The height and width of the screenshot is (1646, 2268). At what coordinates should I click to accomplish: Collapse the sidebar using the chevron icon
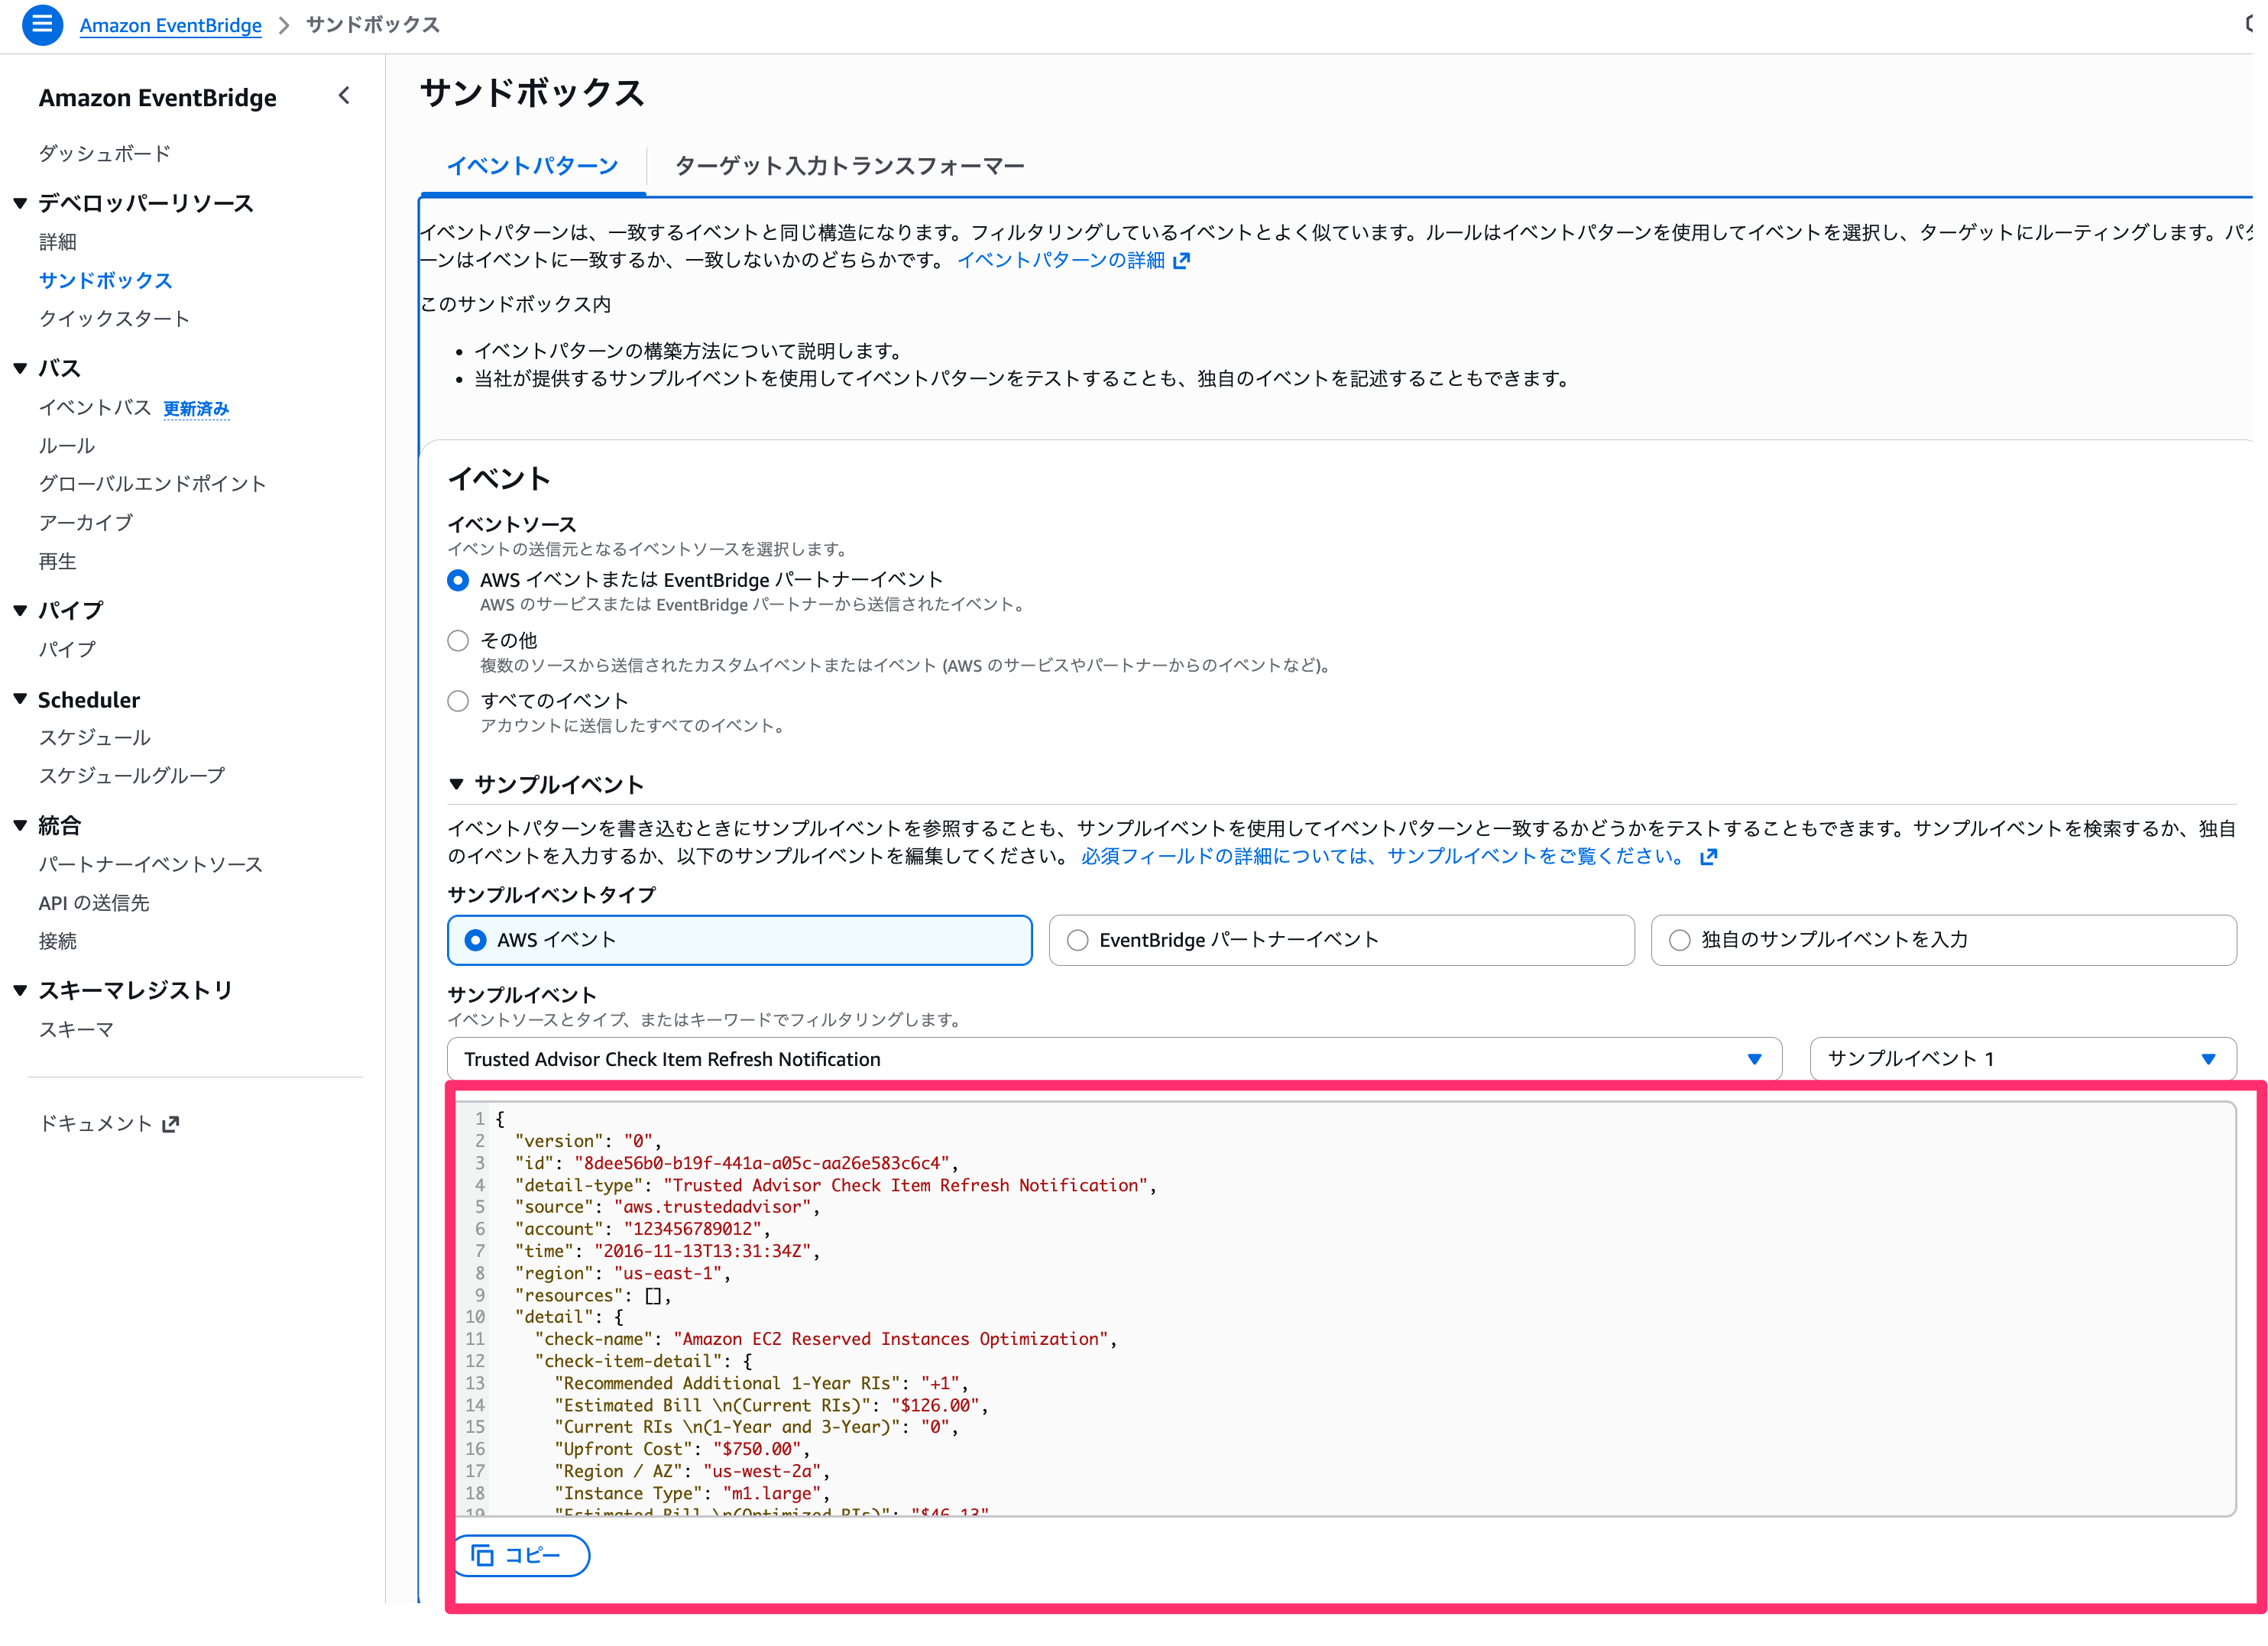click(344, 96)
